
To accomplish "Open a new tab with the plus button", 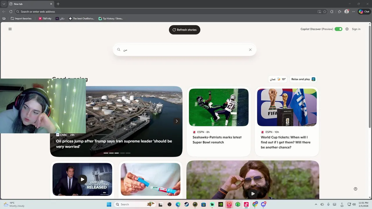I will coord(58,4).
